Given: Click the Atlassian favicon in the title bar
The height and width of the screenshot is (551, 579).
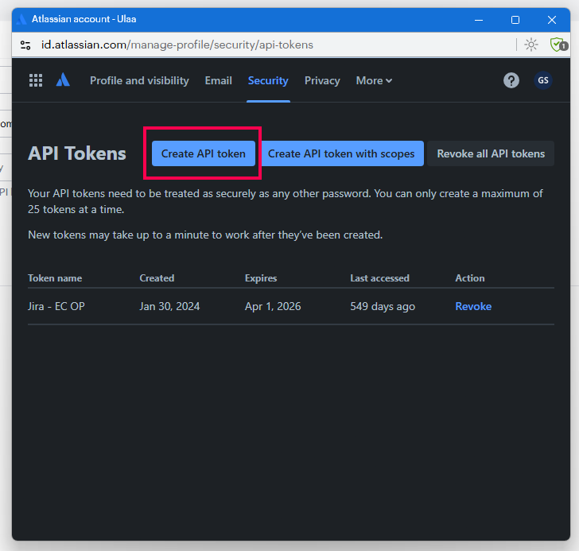Looking at the screenshot, I should click(22, 19).
